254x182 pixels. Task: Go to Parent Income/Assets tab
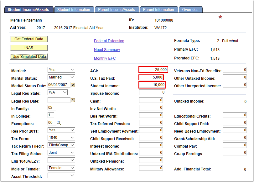(117, 10)
